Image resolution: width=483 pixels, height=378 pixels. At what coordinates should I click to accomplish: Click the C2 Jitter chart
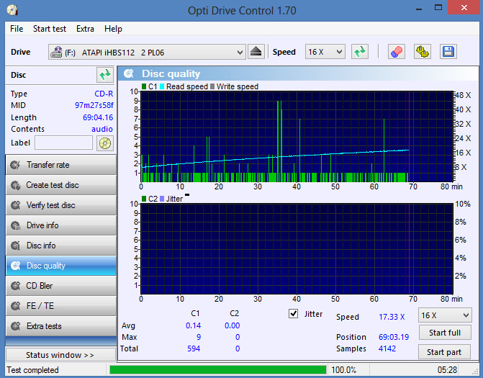pos(297,248)
